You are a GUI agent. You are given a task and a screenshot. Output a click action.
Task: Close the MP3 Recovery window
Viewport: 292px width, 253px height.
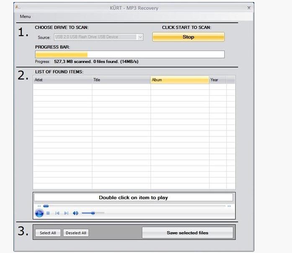tap(249, 8)
